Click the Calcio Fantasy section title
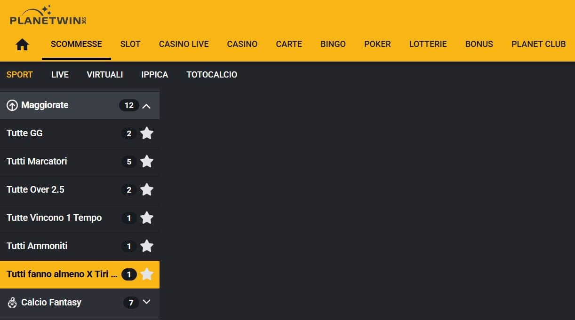575x320 pixels. coord(51,303)
